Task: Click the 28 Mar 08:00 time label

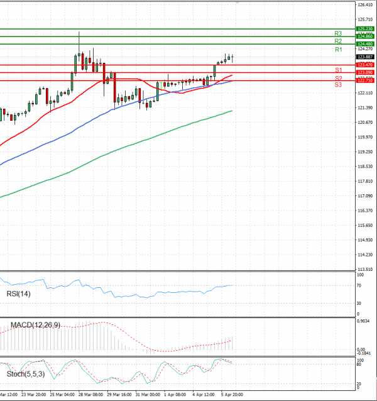Action: point(90,395)
